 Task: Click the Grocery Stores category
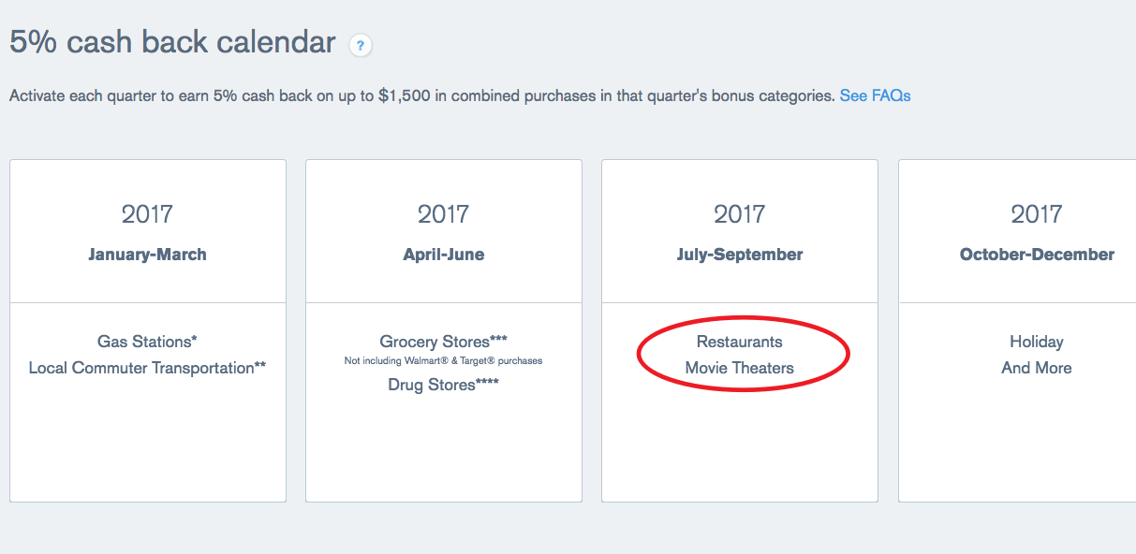pos(444,342)
